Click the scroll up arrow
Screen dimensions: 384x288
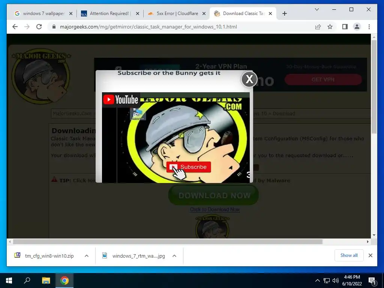[374, 37]
